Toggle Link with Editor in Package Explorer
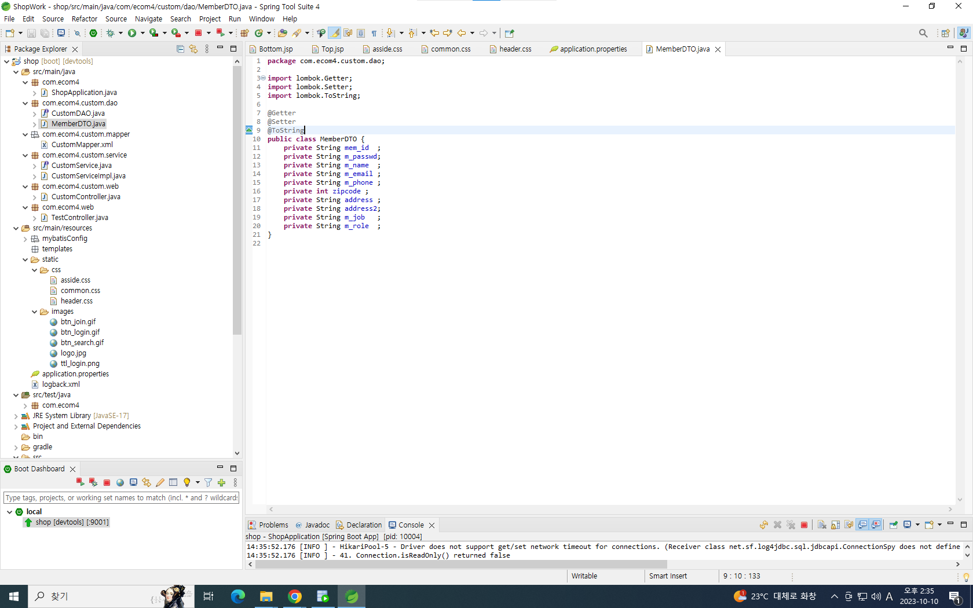This screenshot has width=973, height=608. [x=193, y=49]
